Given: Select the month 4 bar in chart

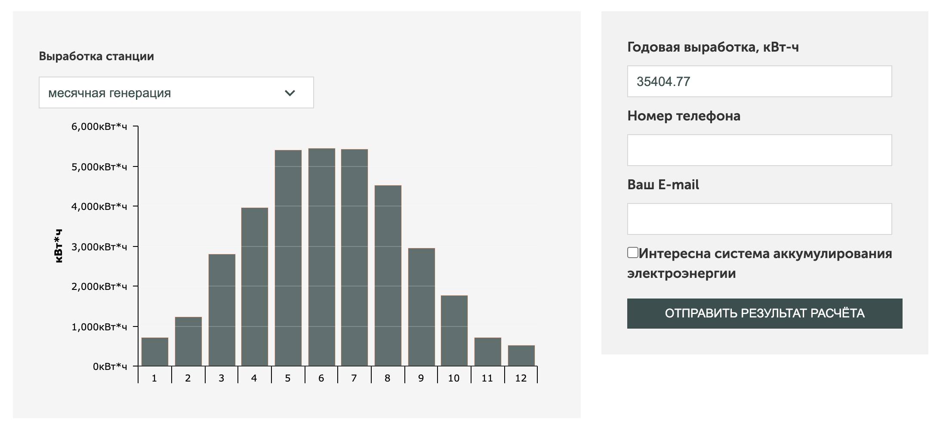Looking at the screenshot, I should tap(255, 287).
